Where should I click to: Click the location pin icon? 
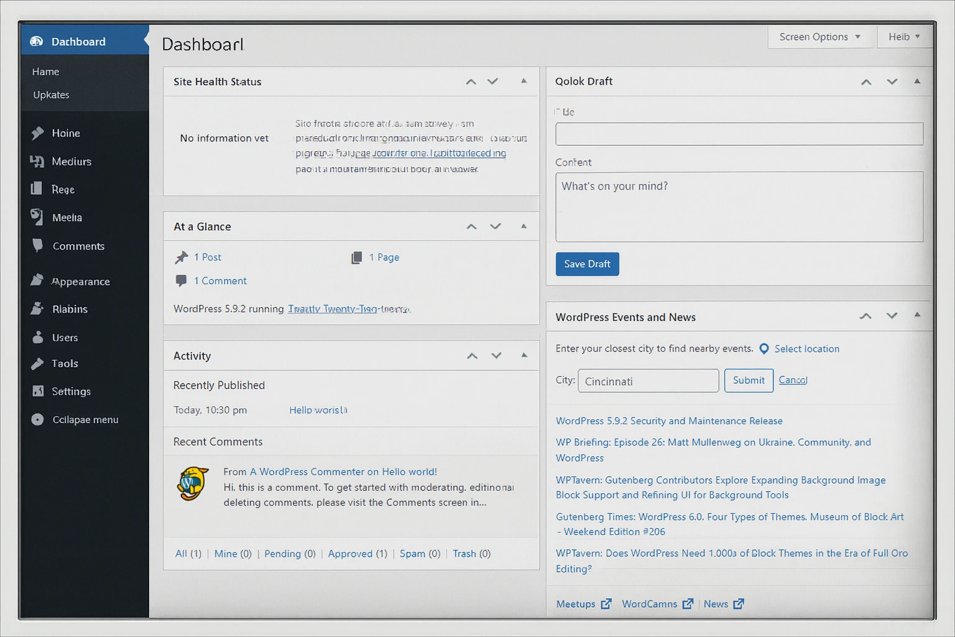pyautogui.click(x=764, y=349)
